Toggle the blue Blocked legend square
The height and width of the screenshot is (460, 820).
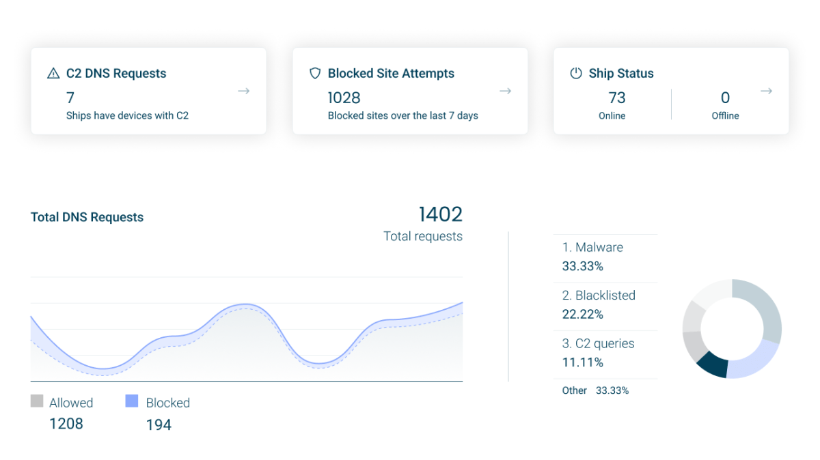pos(132,401)
